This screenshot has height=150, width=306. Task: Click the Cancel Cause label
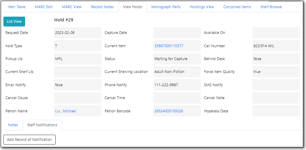[17, 98]
